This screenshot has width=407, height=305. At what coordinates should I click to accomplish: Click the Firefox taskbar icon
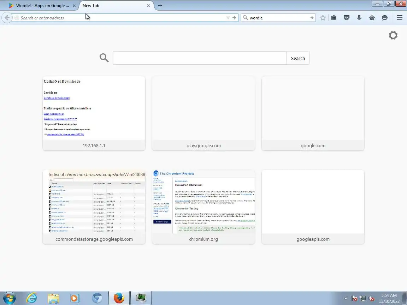(119, 298)
